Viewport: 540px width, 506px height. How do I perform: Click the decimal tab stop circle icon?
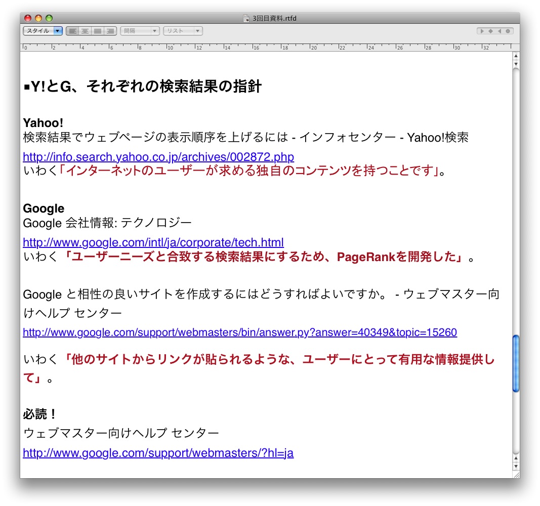click(508, 31)
